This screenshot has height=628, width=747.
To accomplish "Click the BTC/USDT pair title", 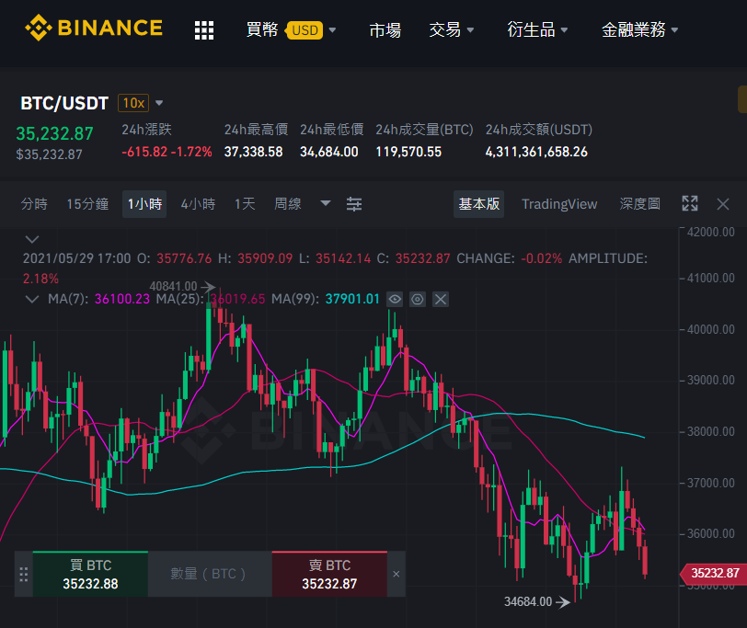I will [64, 103].
